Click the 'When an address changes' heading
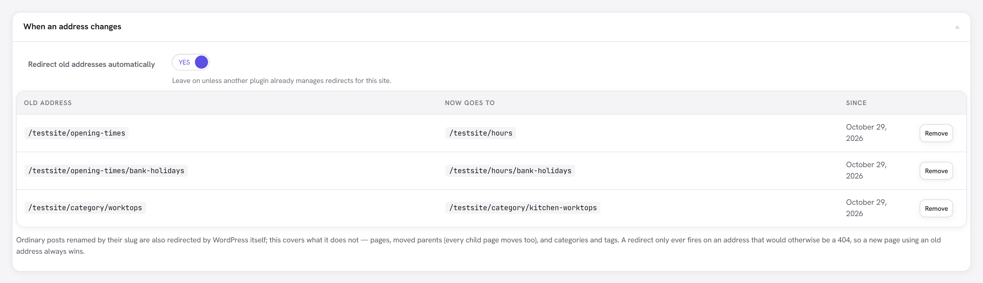Viewport: 983px width, 283px height. [x=72, y=27]
